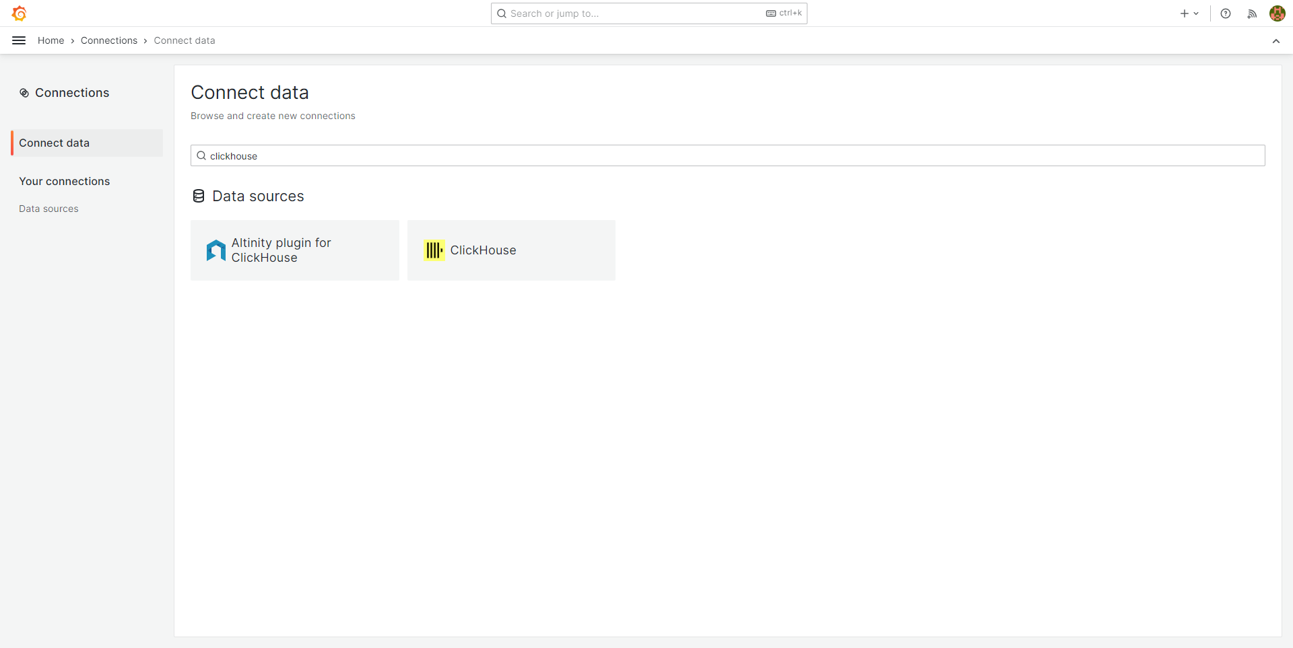Open the hamburger navigation menu

19,40
